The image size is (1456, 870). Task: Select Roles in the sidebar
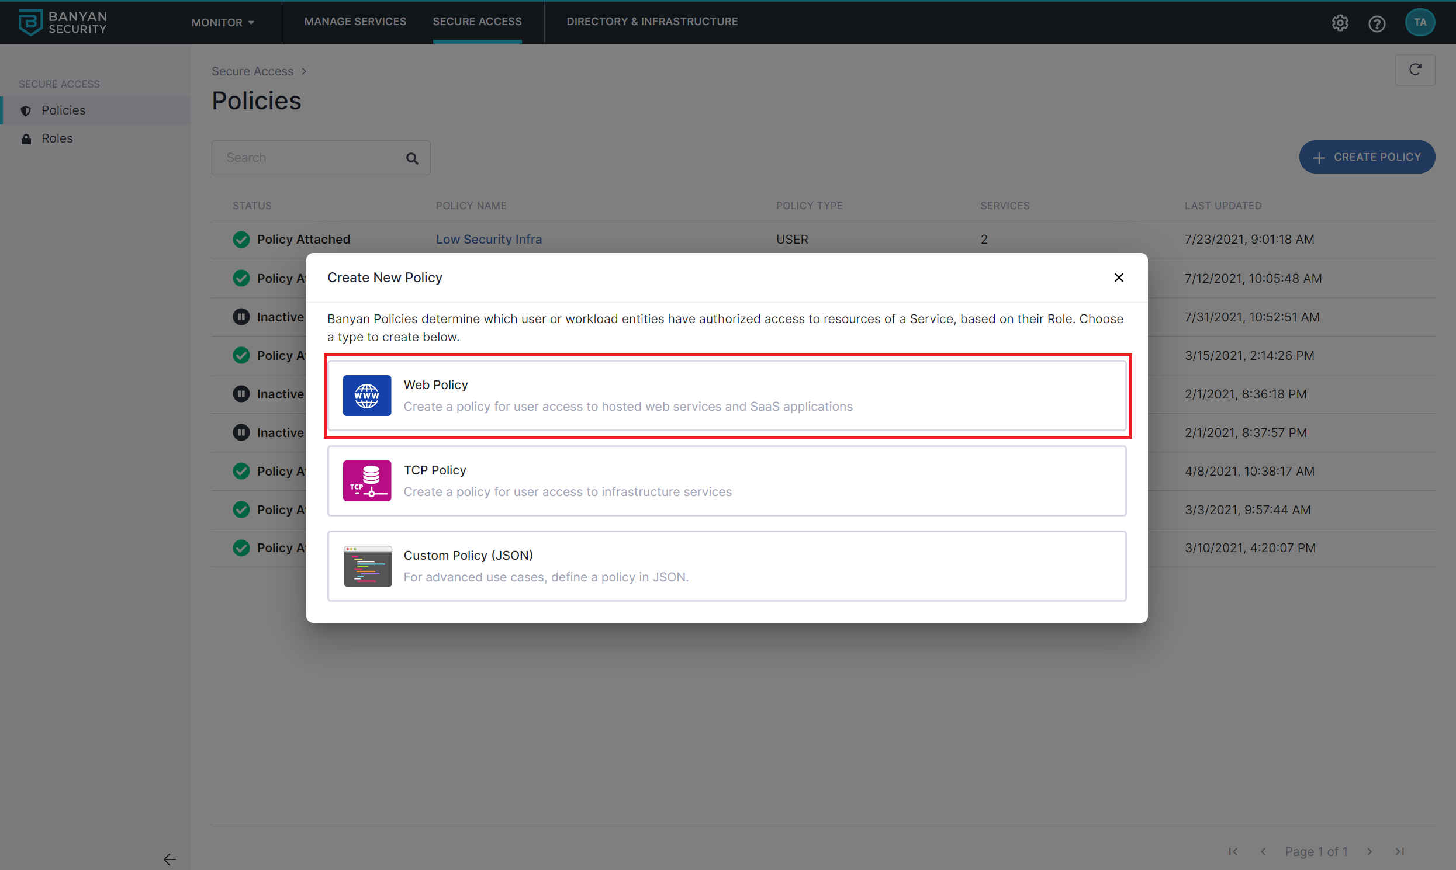[57, 138]
